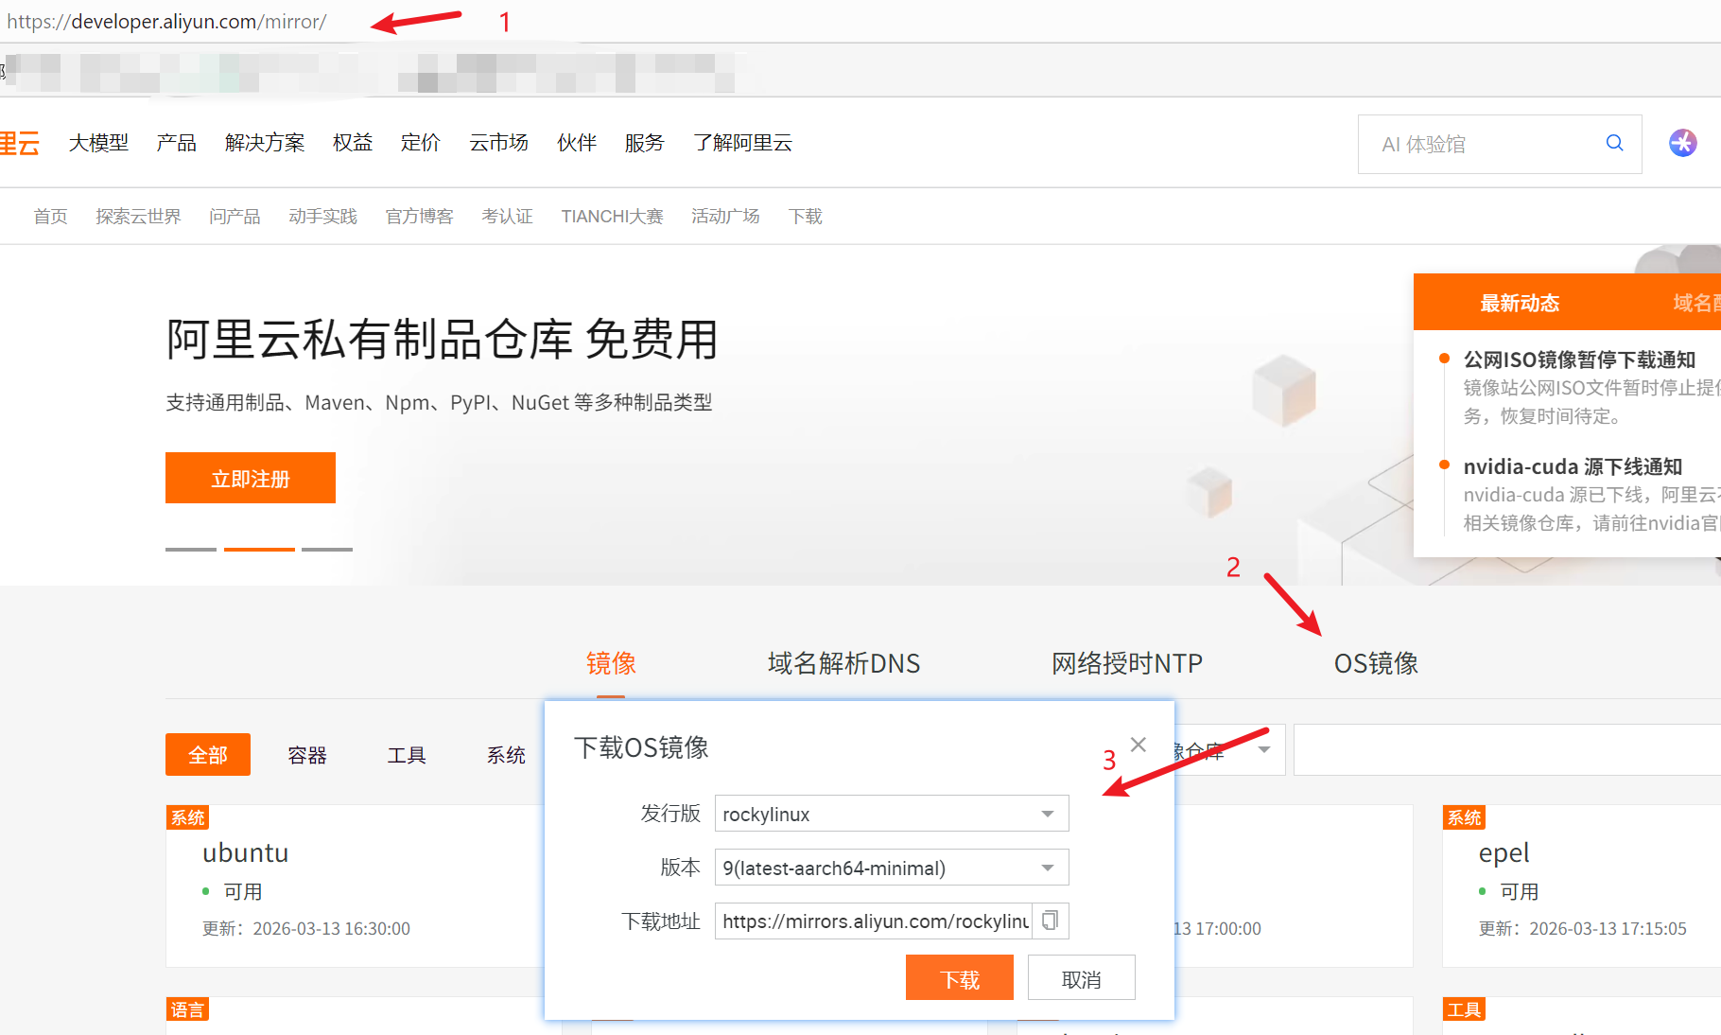Open the 问产品 link

click(235, 217)
